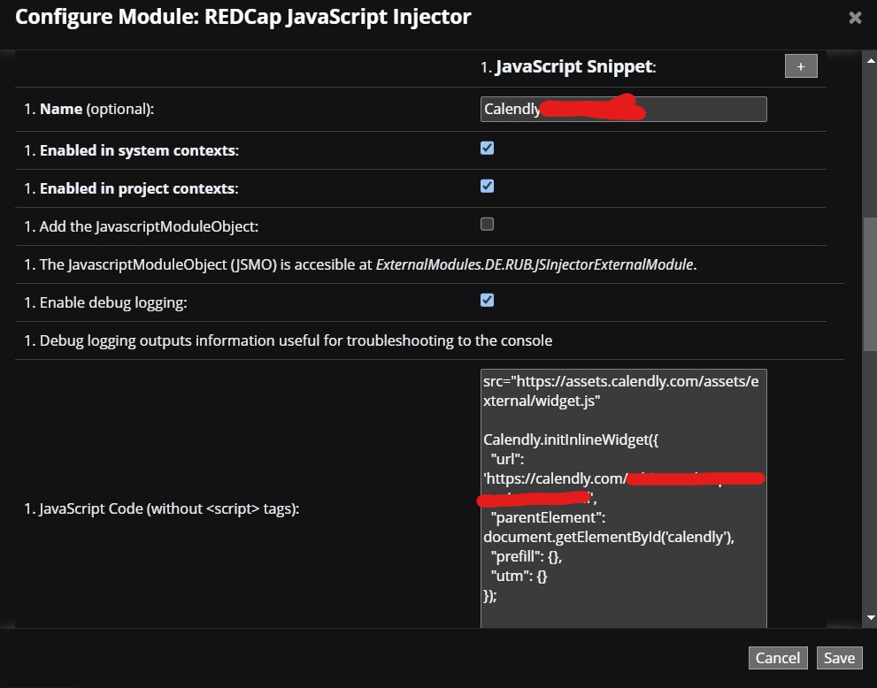Click the '"utm": {}' code line

519,577
